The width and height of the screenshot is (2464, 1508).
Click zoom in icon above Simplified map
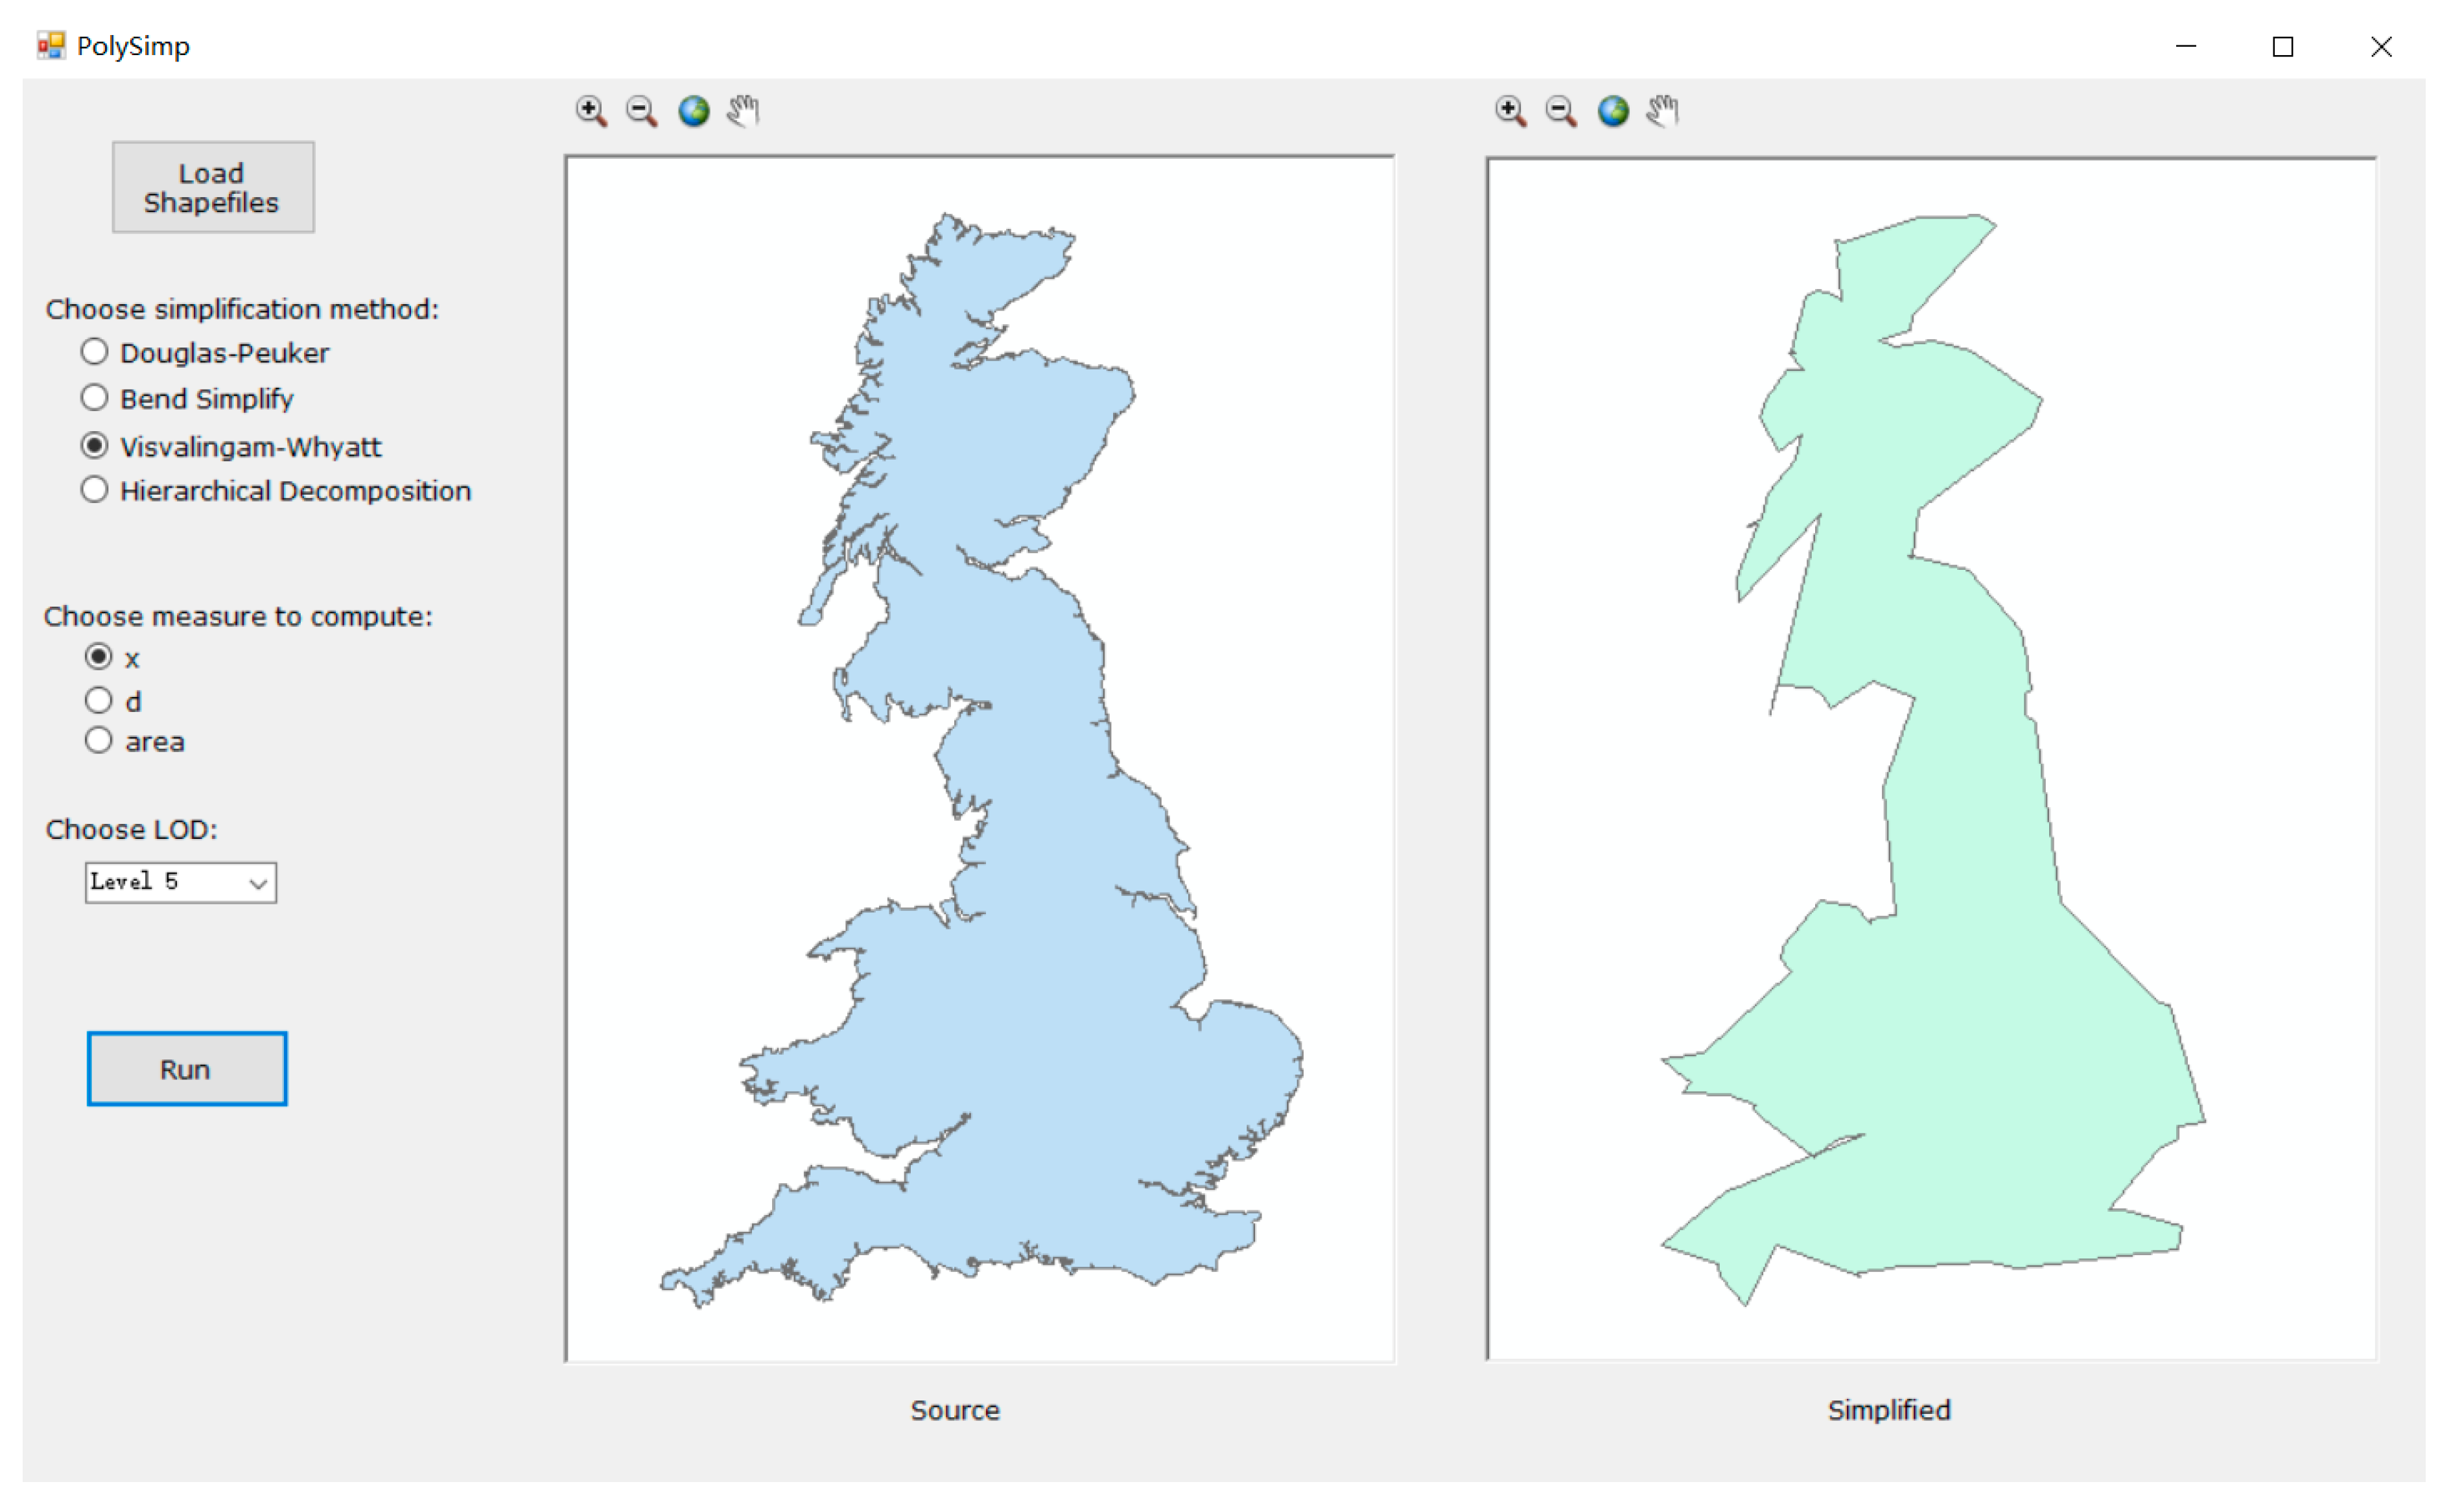[1511, 111]
